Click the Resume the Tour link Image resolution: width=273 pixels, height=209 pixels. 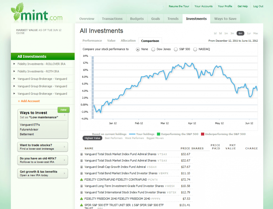click(179, 6)
